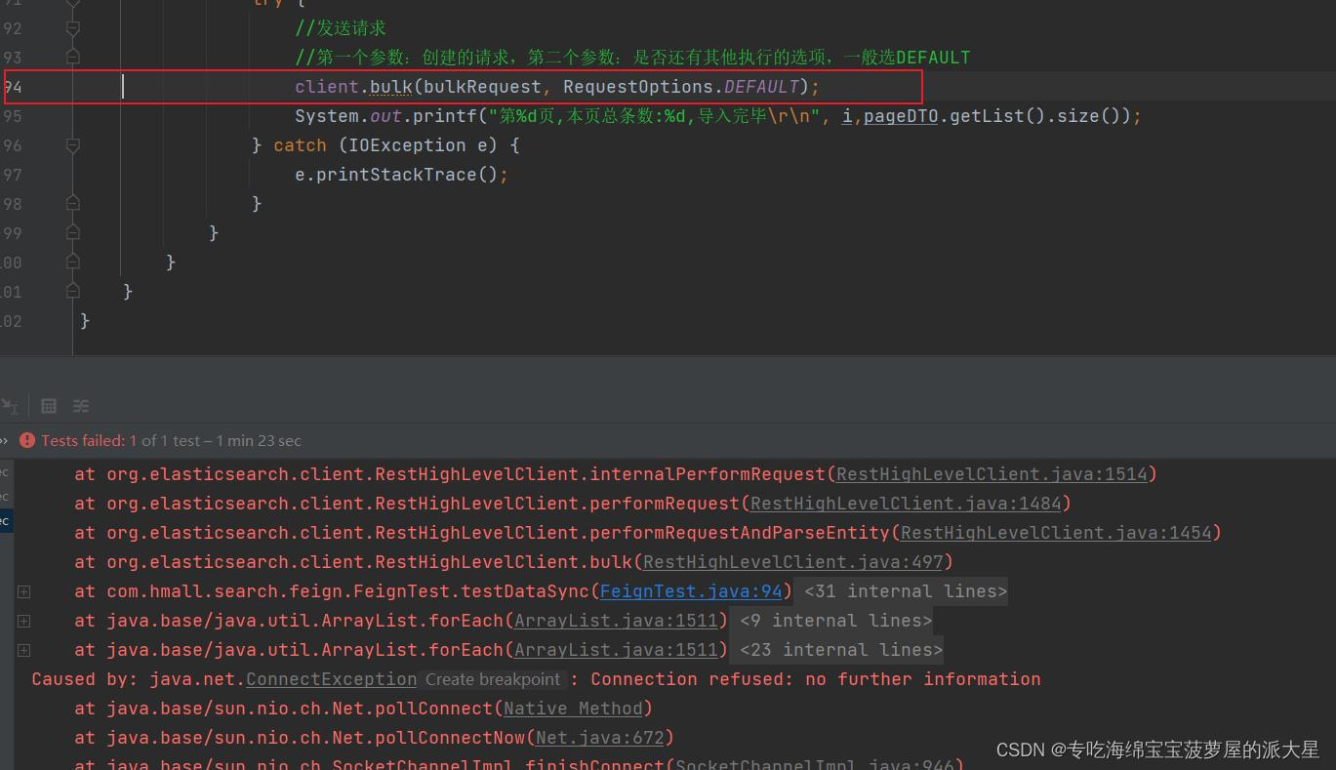Click the scroll-to-end arrow icon in test toolbar
This screenshot has height=770, width=1336.
tap(9, 406)
